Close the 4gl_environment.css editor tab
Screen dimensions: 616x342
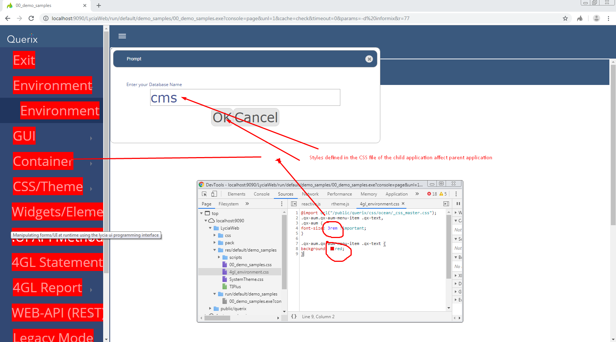pos(403,204)
